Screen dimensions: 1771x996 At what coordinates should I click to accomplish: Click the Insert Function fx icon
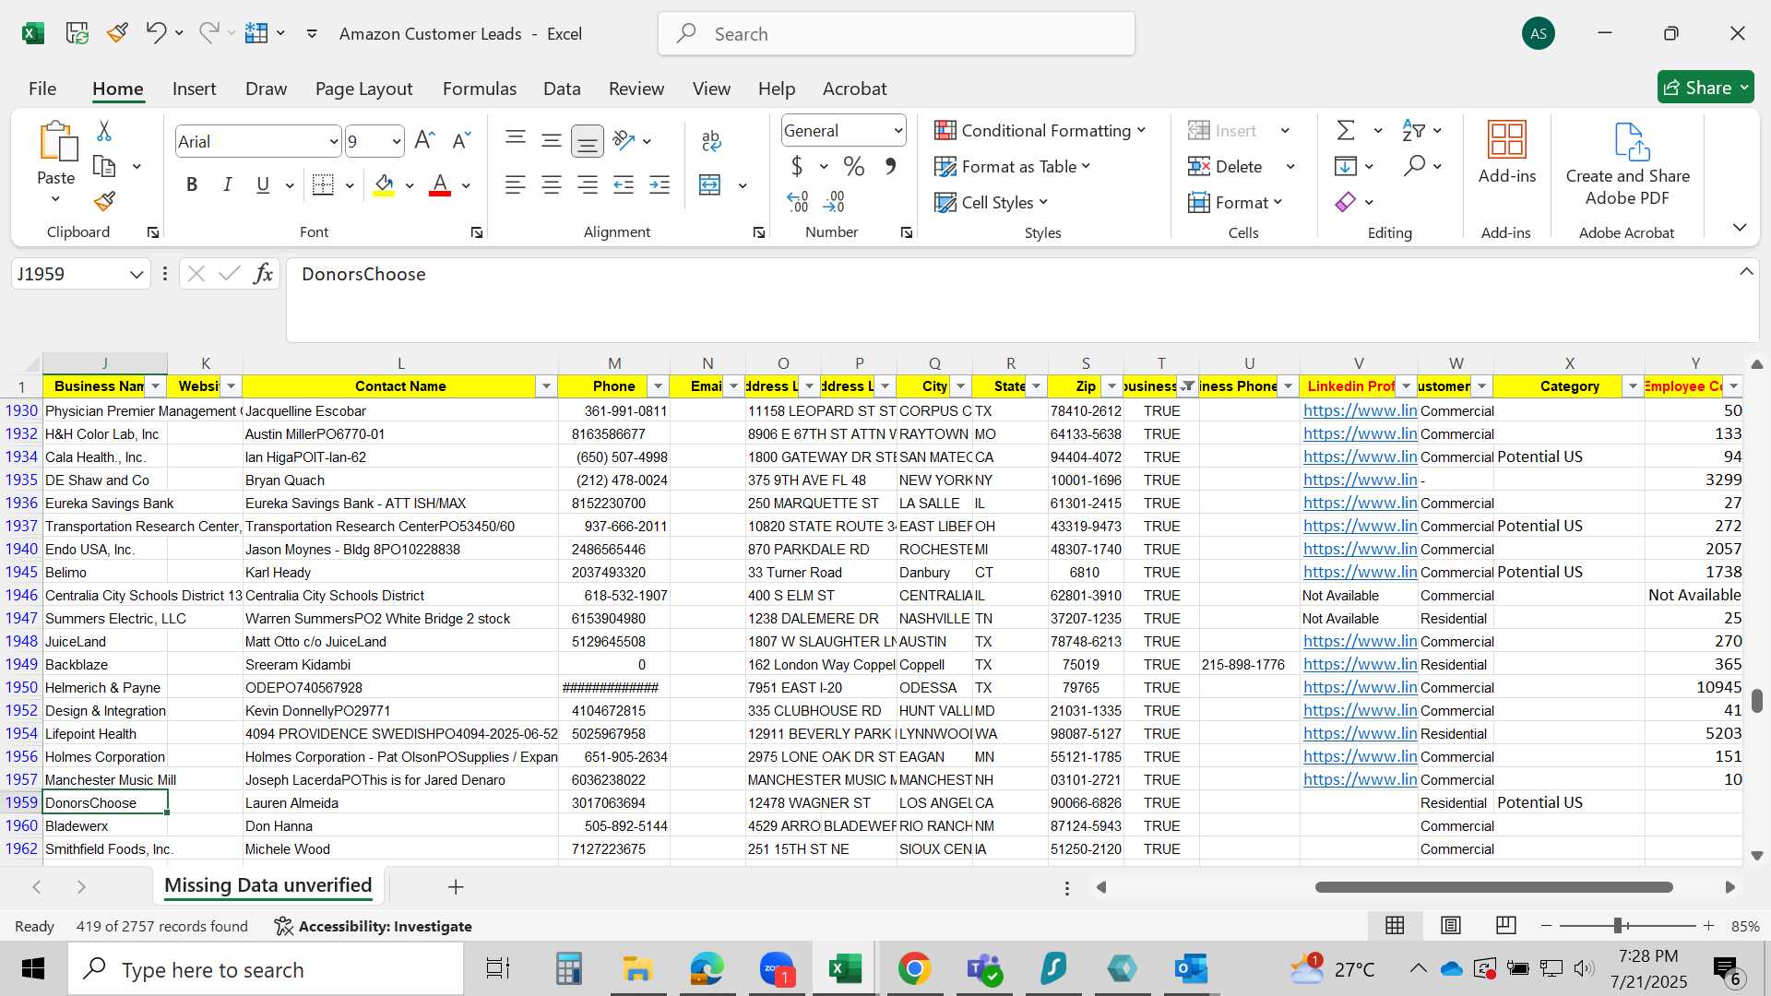click(x=263, y=274)
